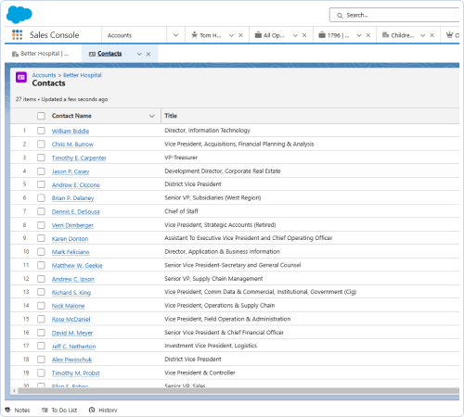Select checkbox for Nick Malone
The image size is (464, 417).
coord(41,306)
